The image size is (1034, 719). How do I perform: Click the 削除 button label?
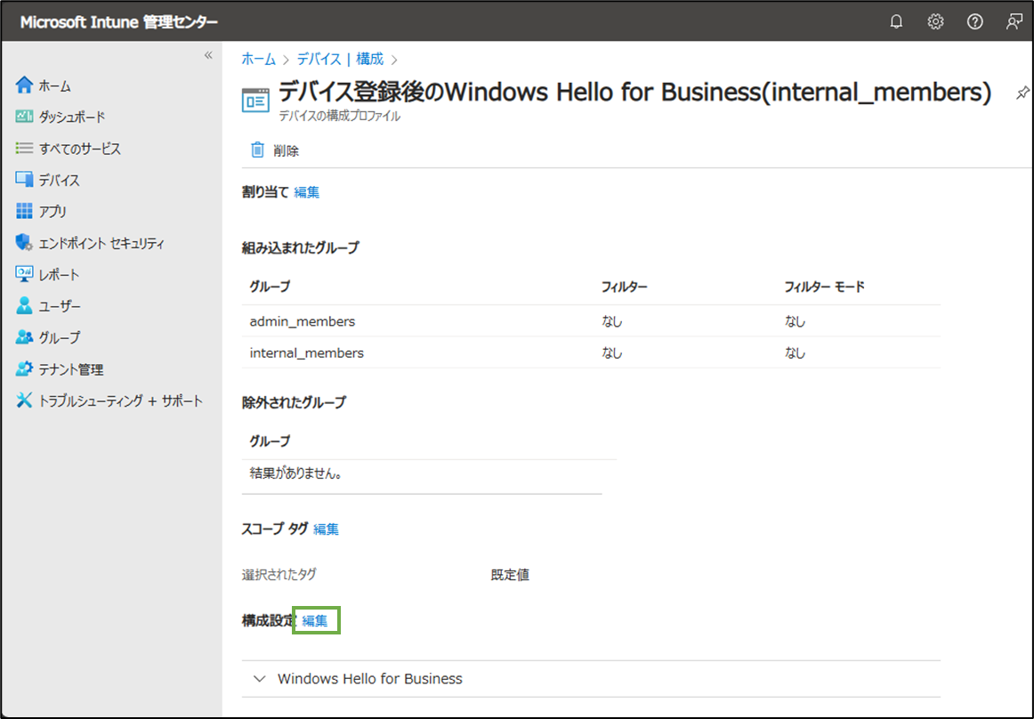point(287,151)
